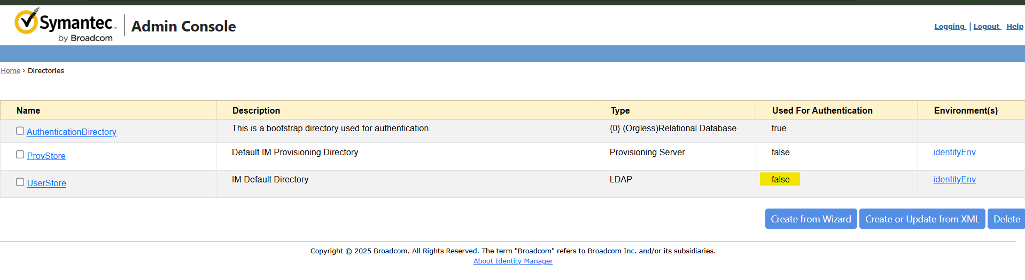The height and width of the screenshot is (280, 1025).
Task: Open the Help link
Action: pos(1014,27)
